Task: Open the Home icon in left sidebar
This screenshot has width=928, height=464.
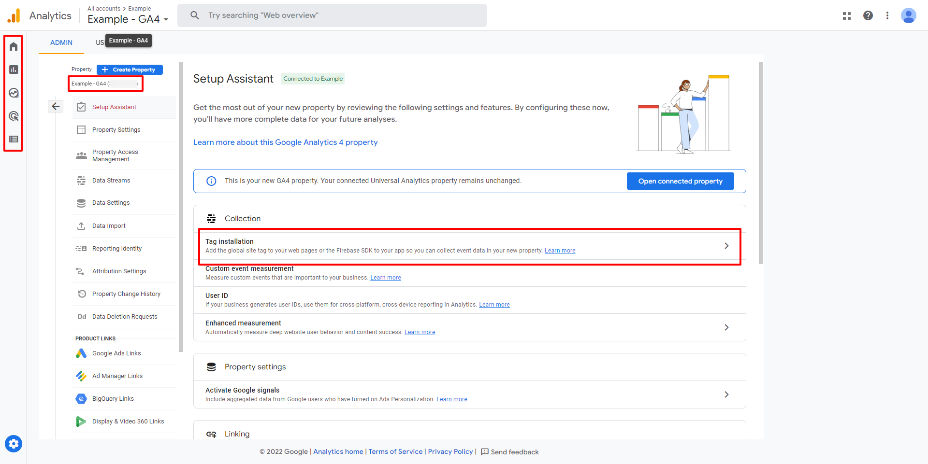Action: (x=14, y=46)
